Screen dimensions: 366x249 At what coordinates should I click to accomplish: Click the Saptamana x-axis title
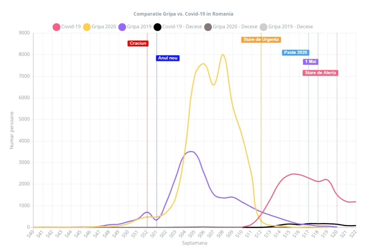pos(194,243)
